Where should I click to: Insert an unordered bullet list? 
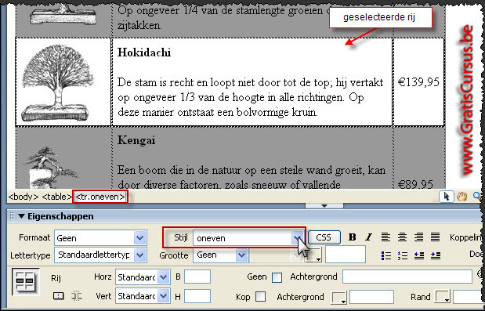tap(386, 255)
